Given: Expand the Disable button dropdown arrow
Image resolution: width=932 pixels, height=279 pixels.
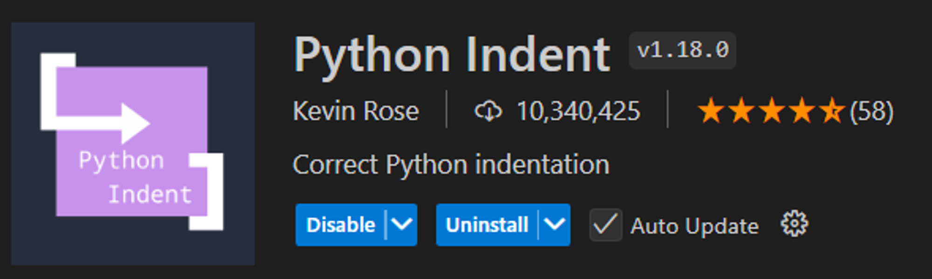Looking at the screenshot, I should pyautogui.click(x=402, y=225).
